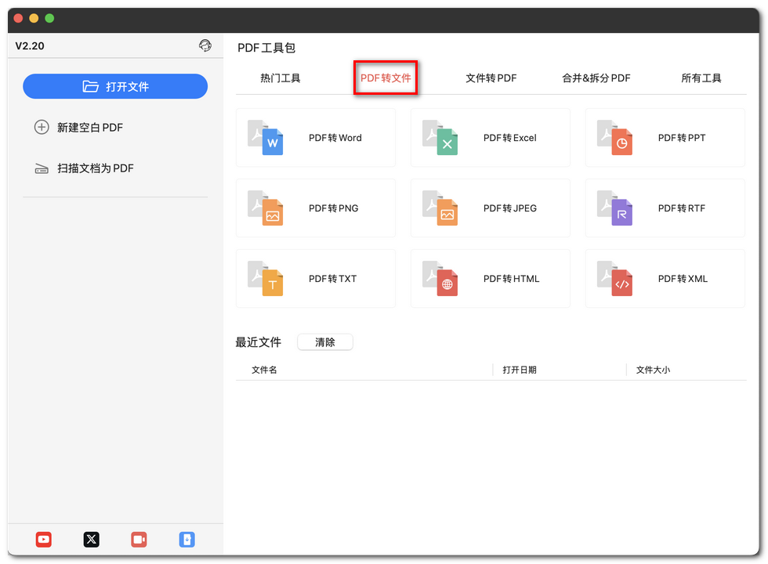Open the PDF转JPEG converter
This screenshot has height=564, width=768.
pos(491,208)
